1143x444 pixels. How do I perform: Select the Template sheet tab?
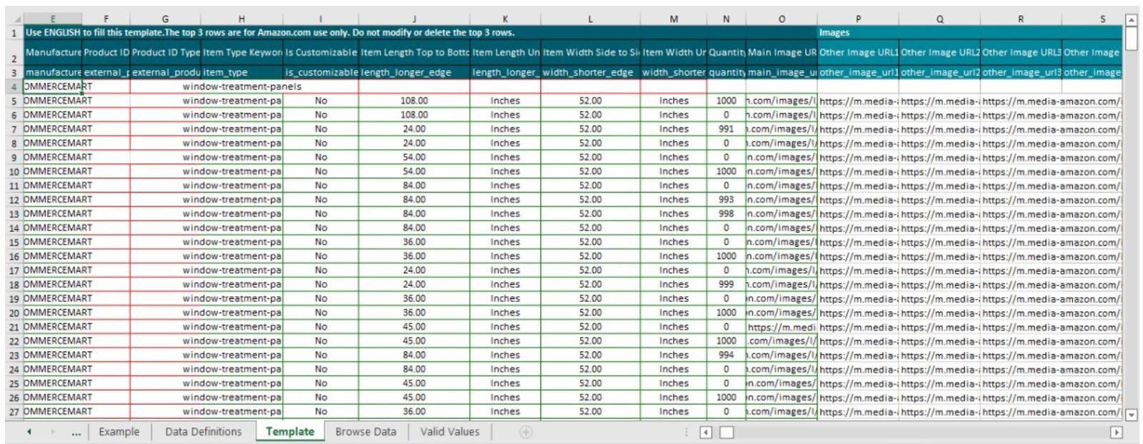pyautogui.click(x=290, y=432)
